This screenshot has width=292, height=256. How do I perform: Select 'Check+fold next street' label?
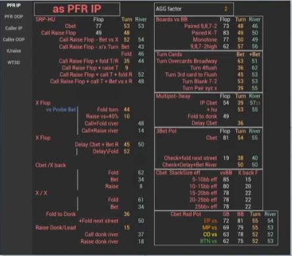coord(191,158)
